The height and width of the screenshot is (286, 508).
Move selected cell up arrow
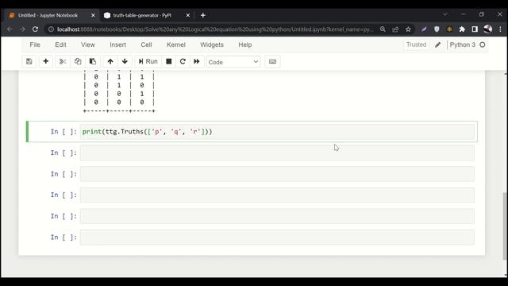(x=110, y=62)
